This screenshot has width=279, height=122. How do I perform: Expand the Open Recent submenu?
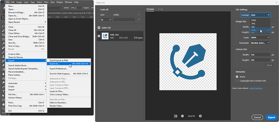pyautogui.click(x=26, y=22)
